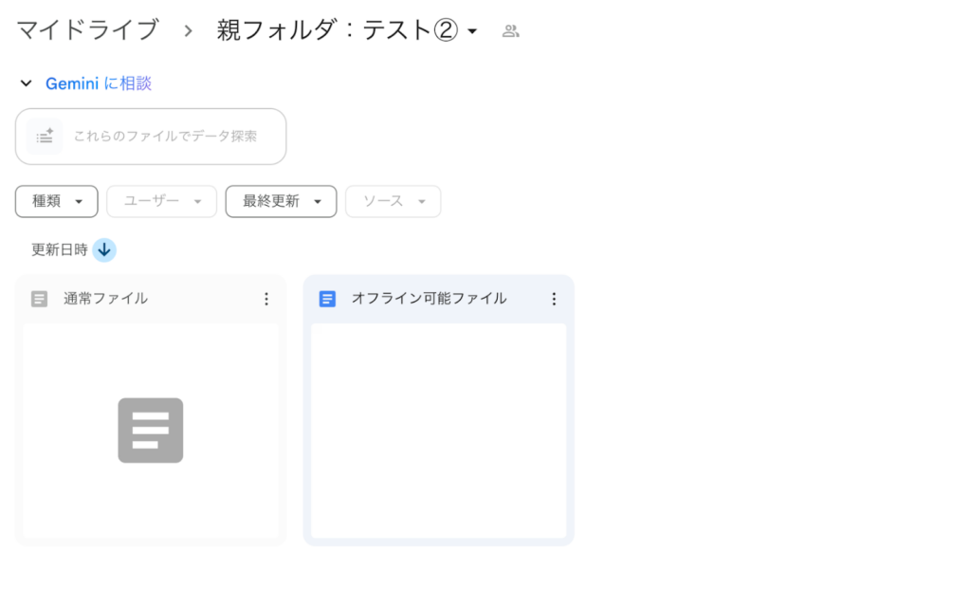The width and height of the screenshot is (971, 589).
Task: Open the 通常ファイル preview thumbnail
Action: click(151, 431)
